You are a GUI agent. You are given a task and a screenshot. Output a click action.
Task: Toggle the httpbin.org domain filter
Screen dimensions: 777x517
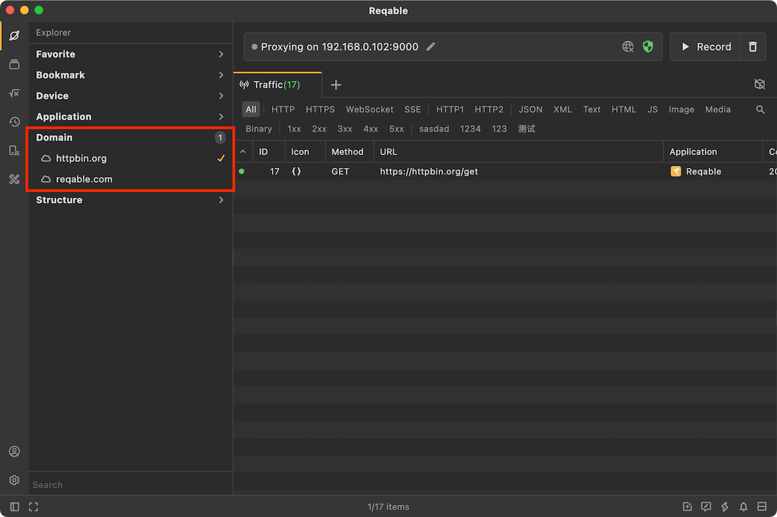[131, 159]
